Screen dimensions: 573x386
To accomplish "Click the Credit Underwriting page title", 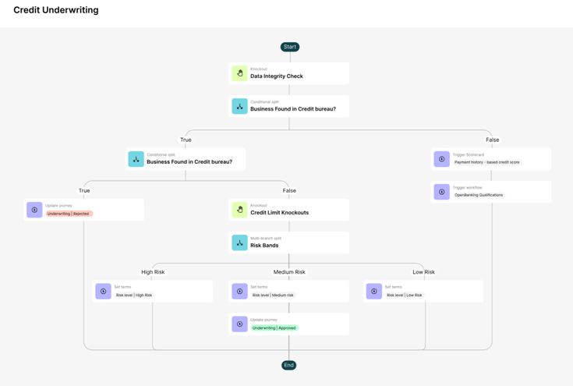I will coord(56,10).
